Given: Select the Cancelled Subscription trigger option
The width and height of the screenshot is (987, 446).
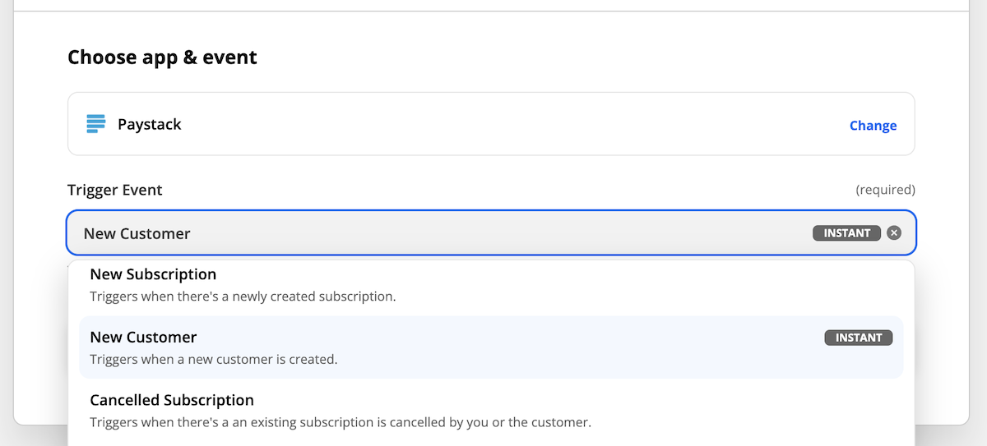Looking at the screenshot, I should click(x=491, y=411).
